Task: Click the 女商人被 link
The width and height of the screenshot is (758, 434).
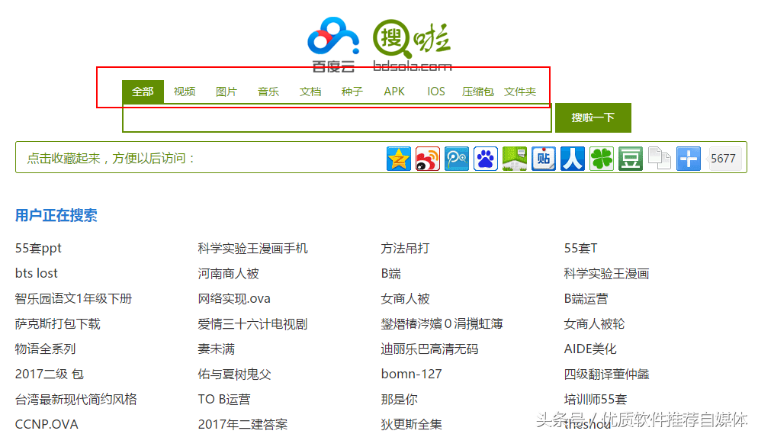Action: (x=405, y=299)
